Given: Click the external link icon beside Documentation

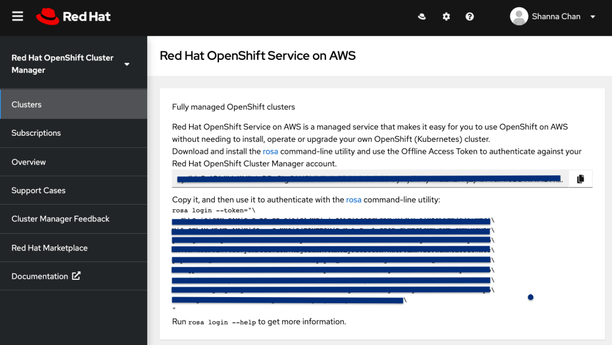Looking at the screenshot, I should pyautogui.click(x=76, y=276).
